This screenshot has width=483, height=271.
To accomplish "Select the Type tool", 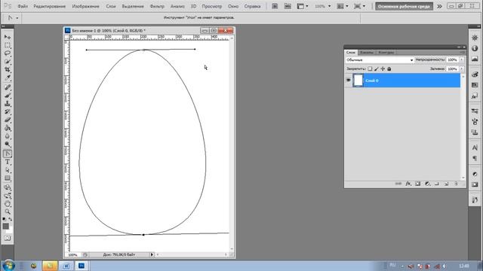I will [x=8, y=162].
